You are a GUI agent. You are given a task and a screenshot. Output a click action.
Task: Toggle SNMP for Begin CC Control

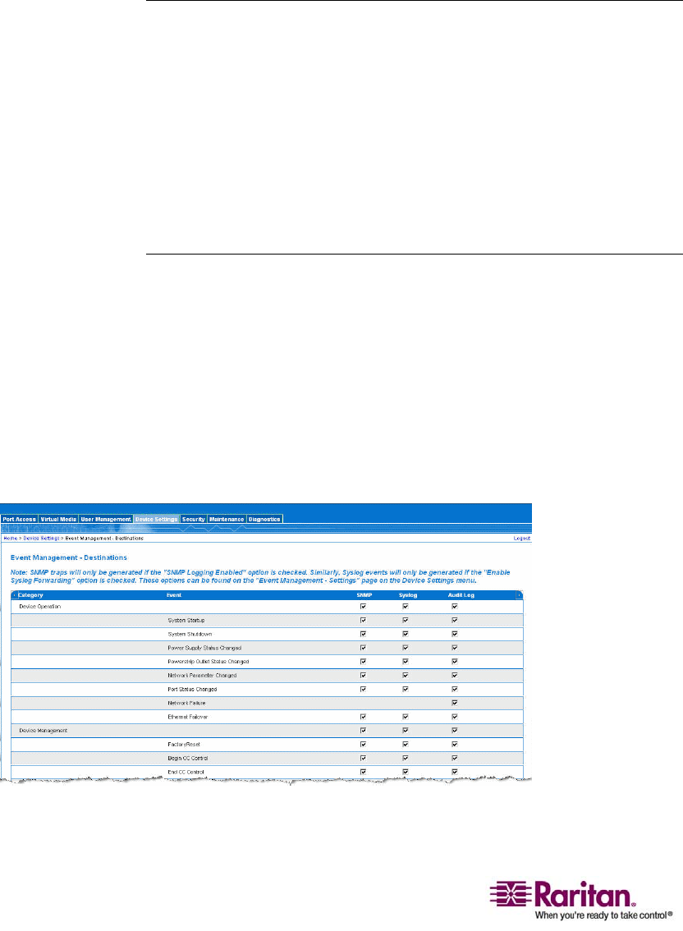[363, 758]
